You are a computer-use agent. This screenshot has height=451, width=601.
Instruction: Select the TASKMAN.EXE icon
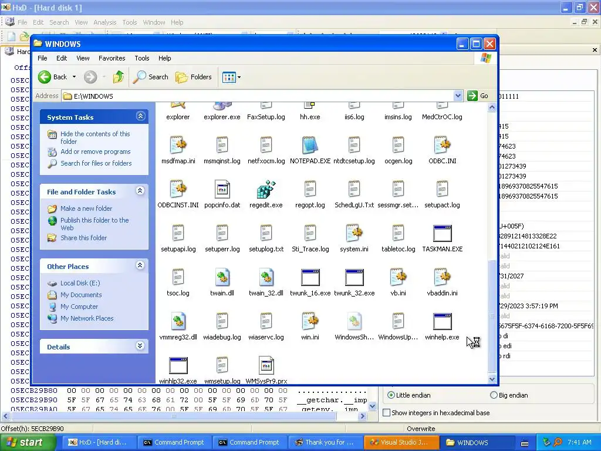pos(443,234)
